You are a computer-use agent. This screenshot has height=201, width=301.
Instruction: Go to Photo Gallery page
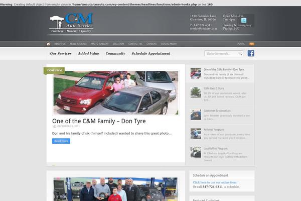[99, 44]
